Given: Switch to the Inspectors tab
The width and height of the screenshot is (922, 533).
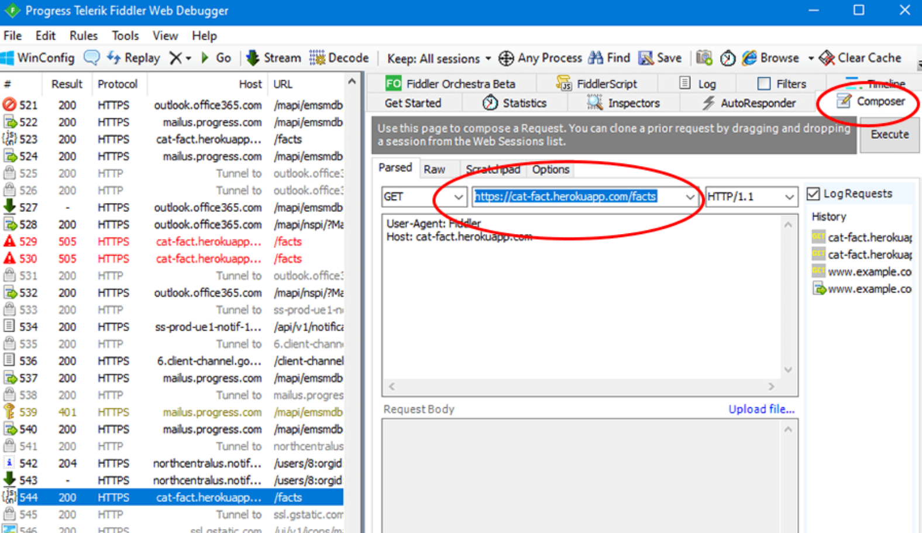Looking at the screenshot, I should [624, 103].
